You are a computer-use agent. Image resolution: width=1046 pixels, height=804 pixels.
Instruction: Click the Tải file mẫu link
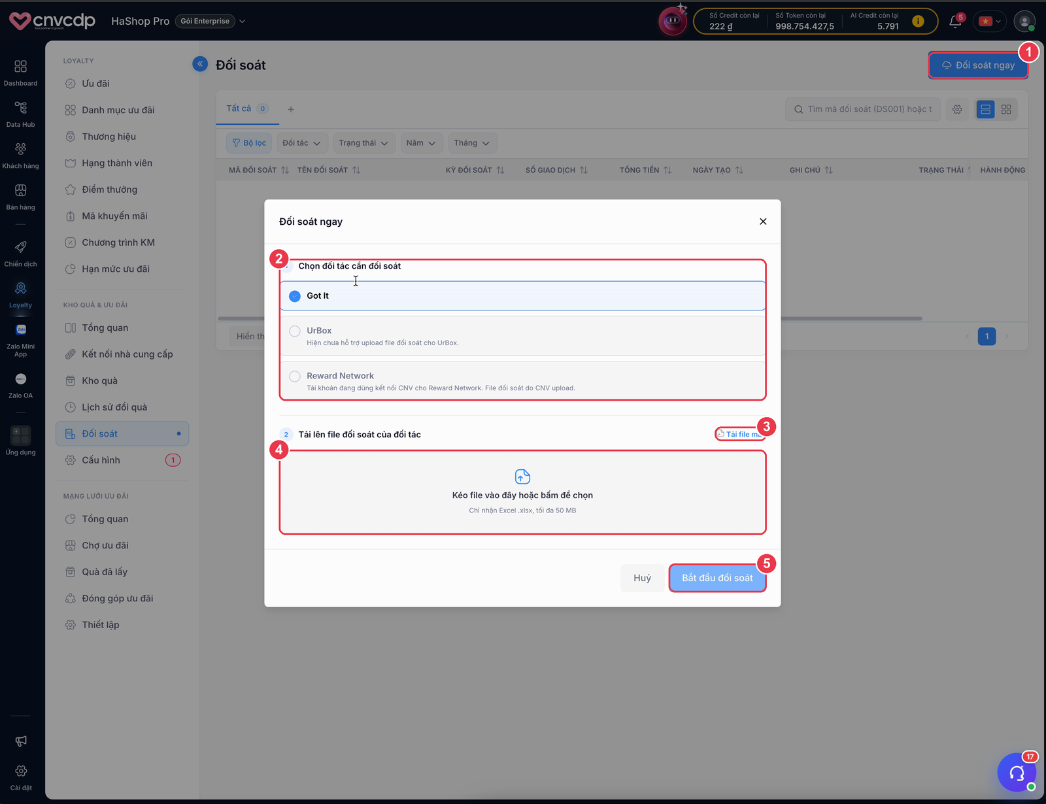[x=739, y=434]
